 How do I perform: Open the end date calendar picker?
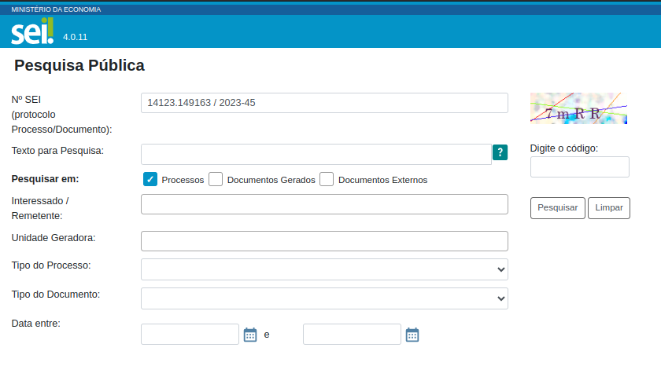coord(412,335)
